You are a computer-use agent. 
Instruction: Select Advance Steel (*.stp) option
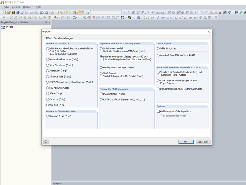coord(47,77)
